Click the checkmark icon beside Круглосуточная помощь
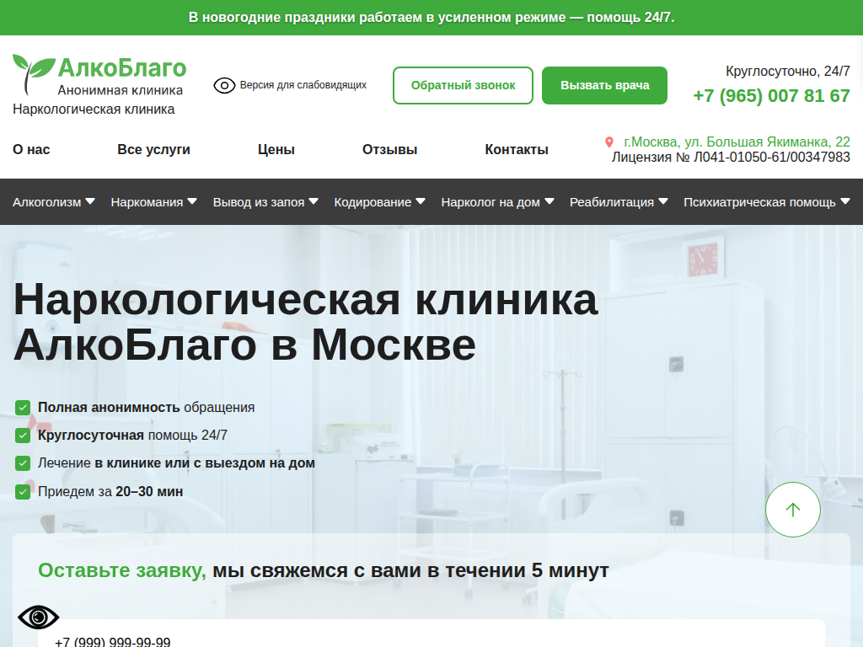 point(22,435)
